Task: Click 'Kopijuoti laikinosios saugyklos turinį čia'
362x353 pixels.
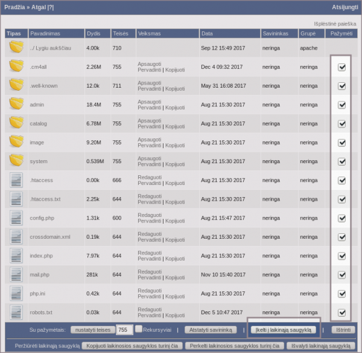Action: (132, 346)
